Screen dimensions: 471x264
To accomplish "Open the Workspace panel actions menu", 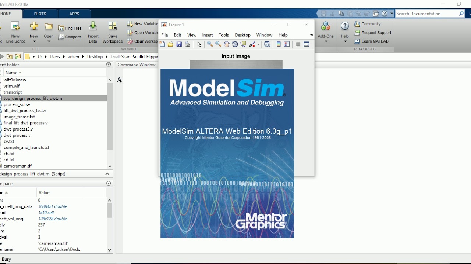I will click(x=109, y=183).
